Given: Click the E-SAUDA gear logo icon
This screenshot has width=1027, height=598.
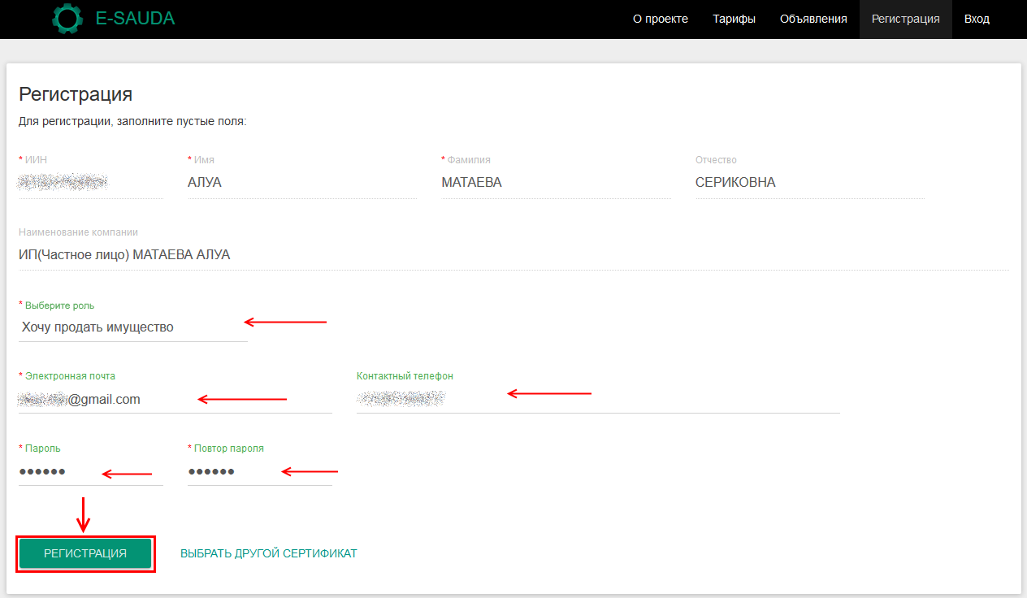Looking at the screenshot, I should click(x=67, y=19).
